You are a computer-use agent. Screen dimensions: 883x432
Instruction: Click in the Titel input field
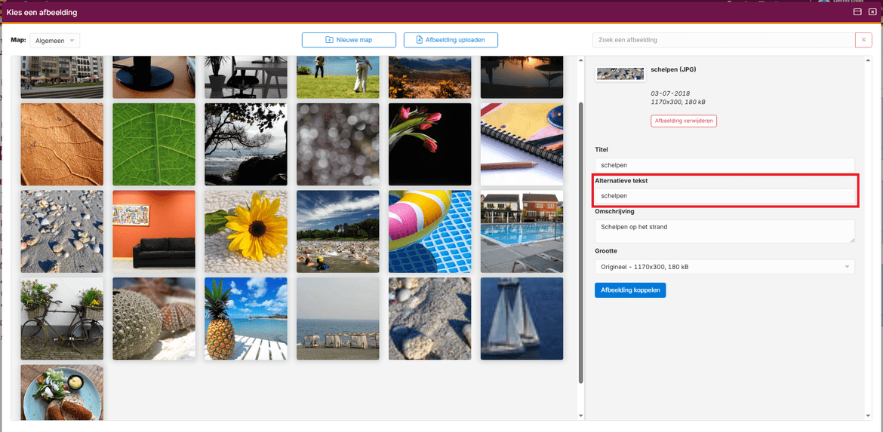[x=725, y=164]
